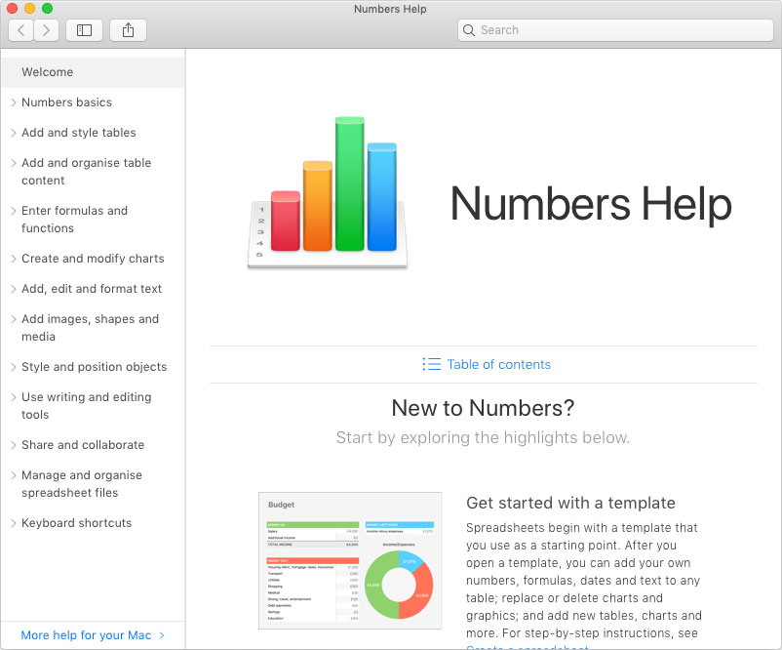Expand Use writing and editing tools chevron
Image resolution: width=782 pixels, height=650 pixels.
tap(14, 397)
